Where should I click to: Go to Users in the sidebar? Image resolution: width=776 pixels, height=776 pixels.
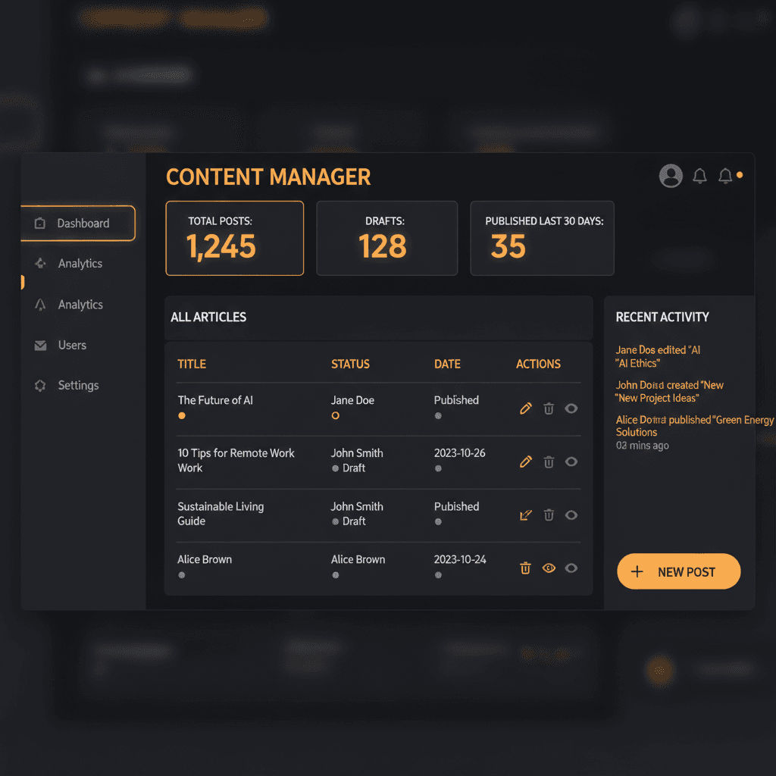pyautogui.click(x=72, y=346)
